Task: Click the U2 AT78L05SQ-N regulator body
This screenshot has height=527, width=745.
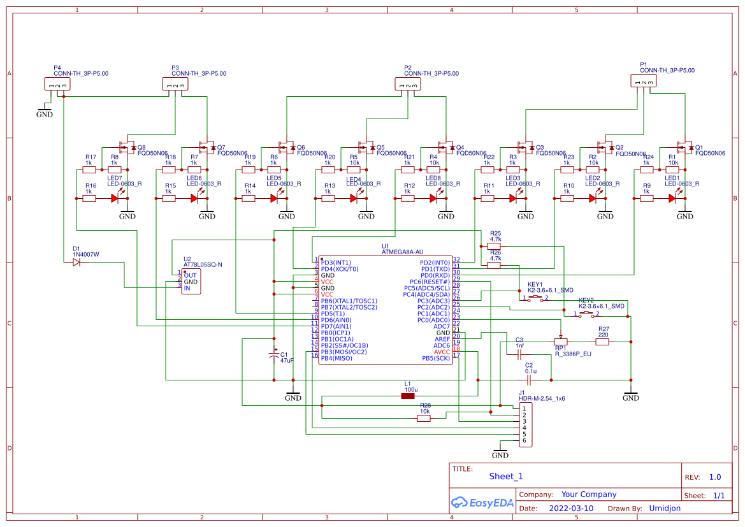Action: [191, 281]
